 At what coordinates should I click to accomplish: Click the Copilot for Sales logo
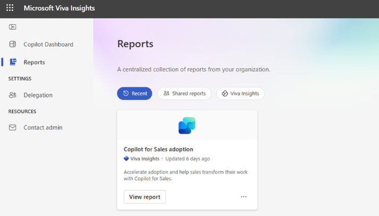pyautogui.click(x=187, y=125)
